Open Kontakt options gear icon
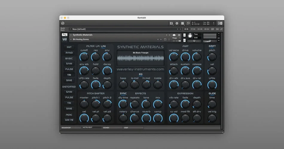 pyautogui.click(x=177, y=23)
